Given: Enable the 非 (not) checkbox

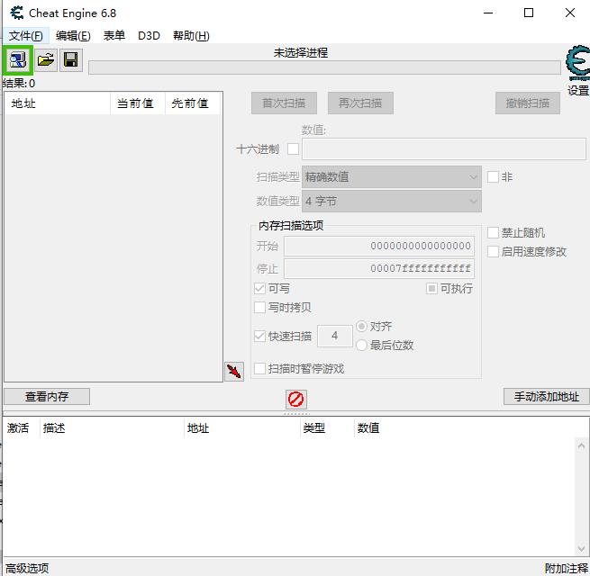Looking at the screenshot, I should [x=493, y=176].
